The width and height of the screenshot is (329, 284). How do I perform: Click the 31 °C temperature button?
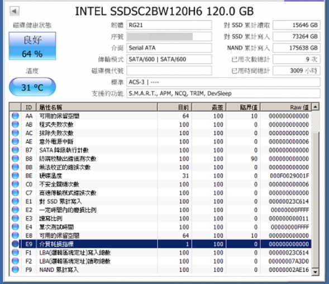pos(32,87)
